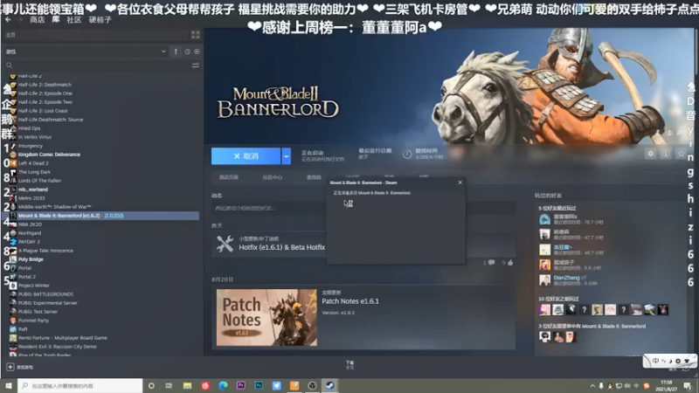
Task: Open Task View on taskbar
Action: 169,386
